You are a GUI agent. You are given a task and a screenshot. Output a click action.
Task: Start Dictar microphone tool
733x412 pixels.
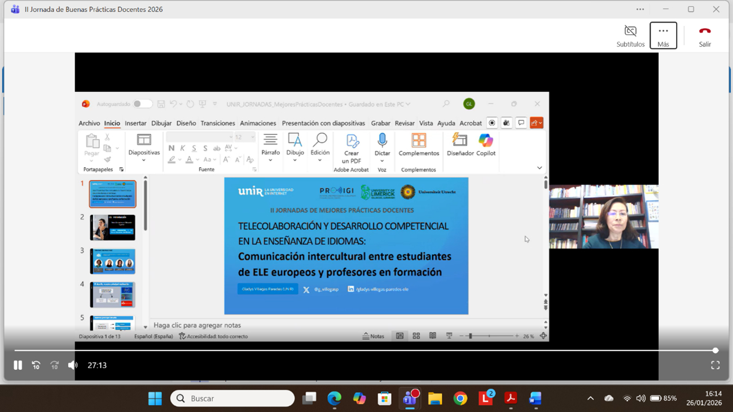pos(382,144)
